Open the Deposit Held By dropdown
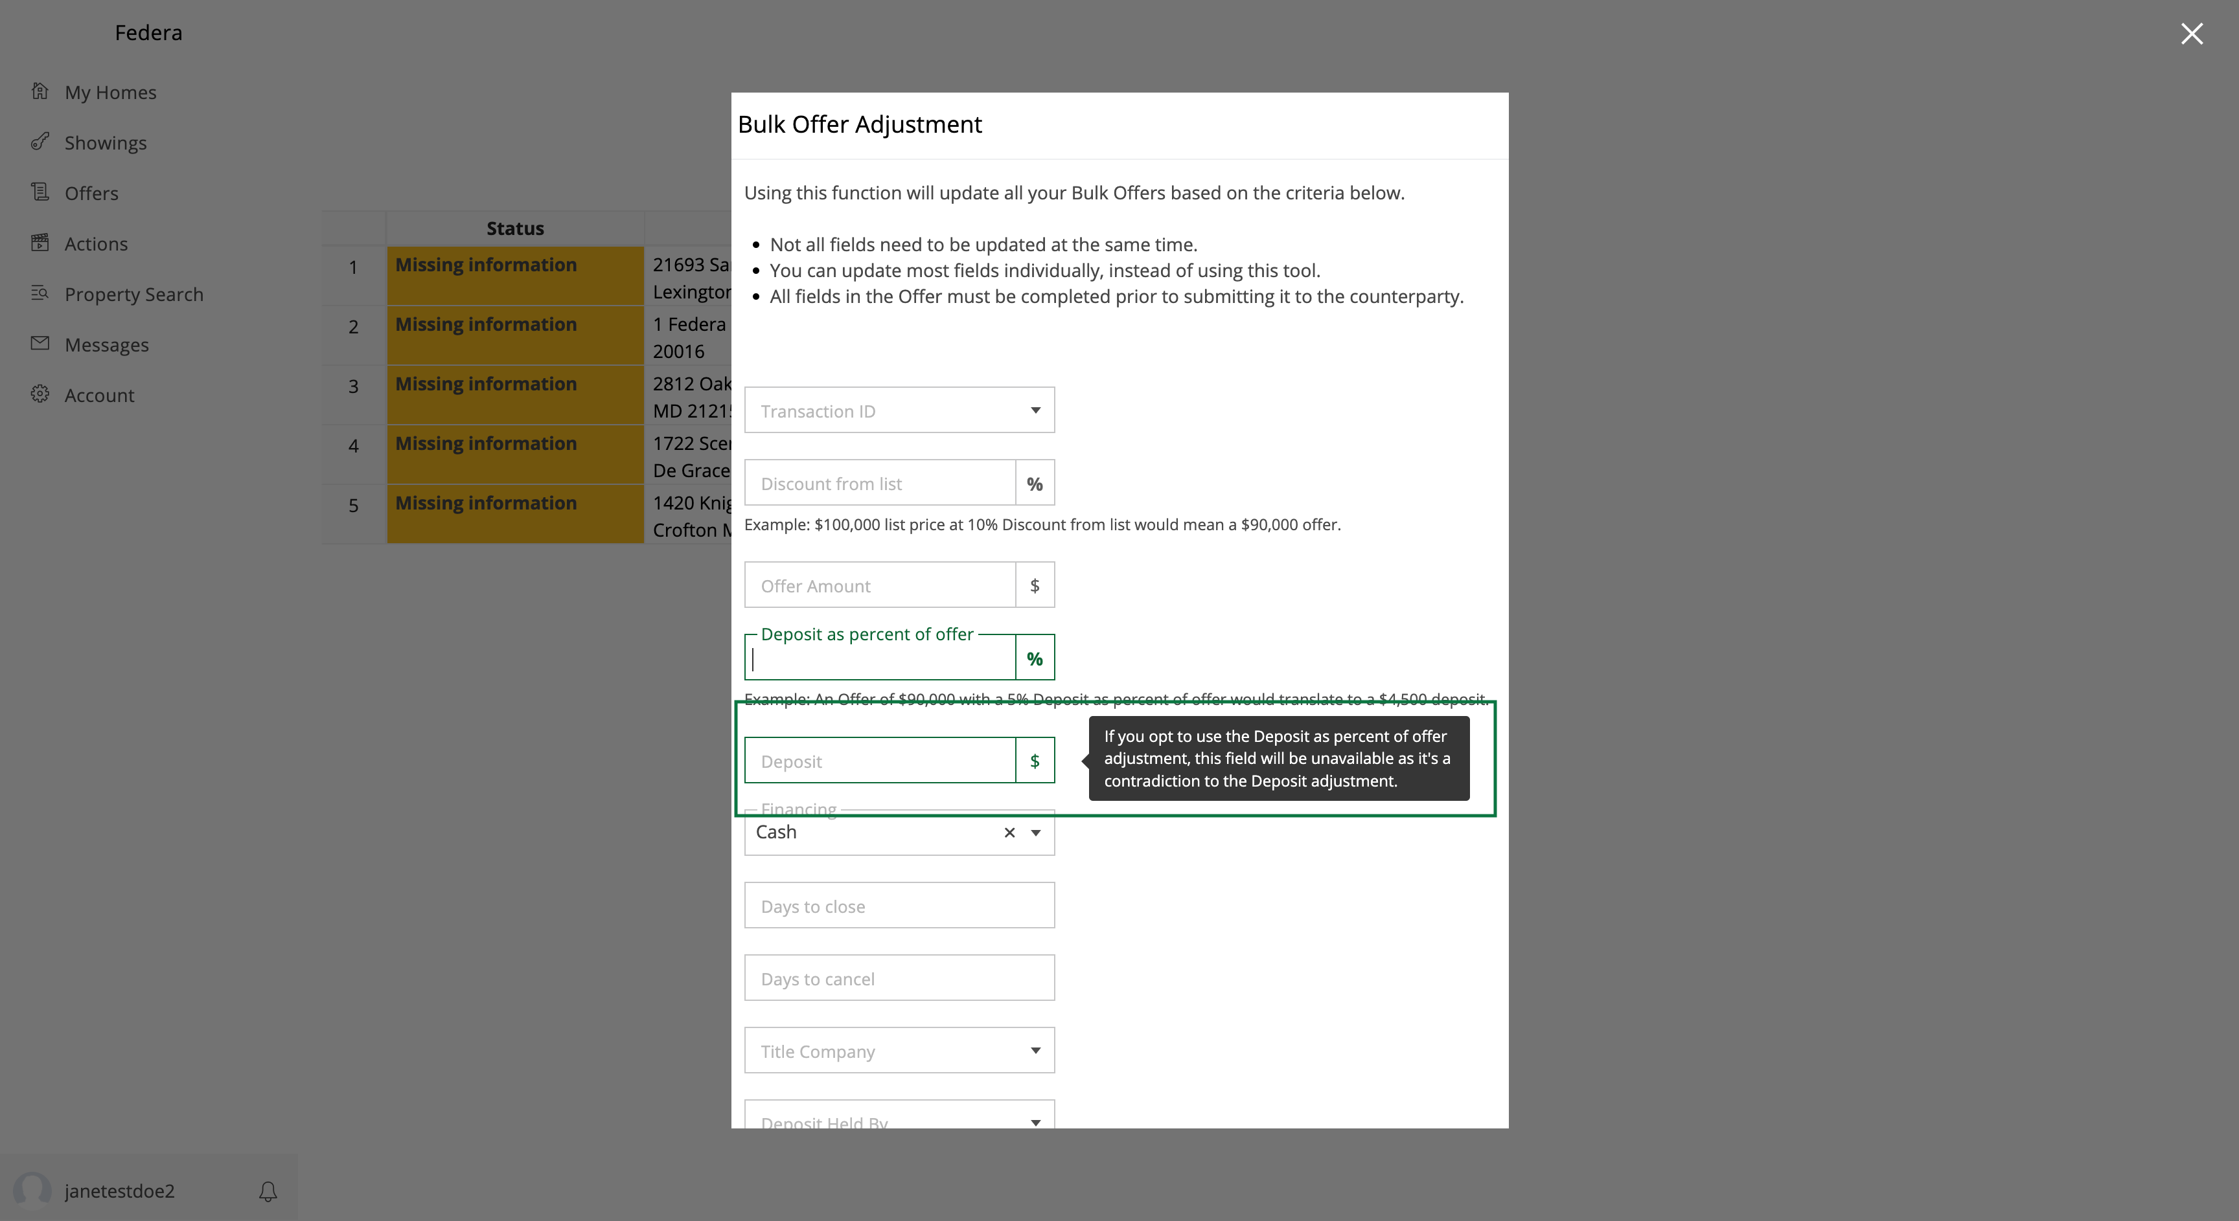 click(900, 1115)
